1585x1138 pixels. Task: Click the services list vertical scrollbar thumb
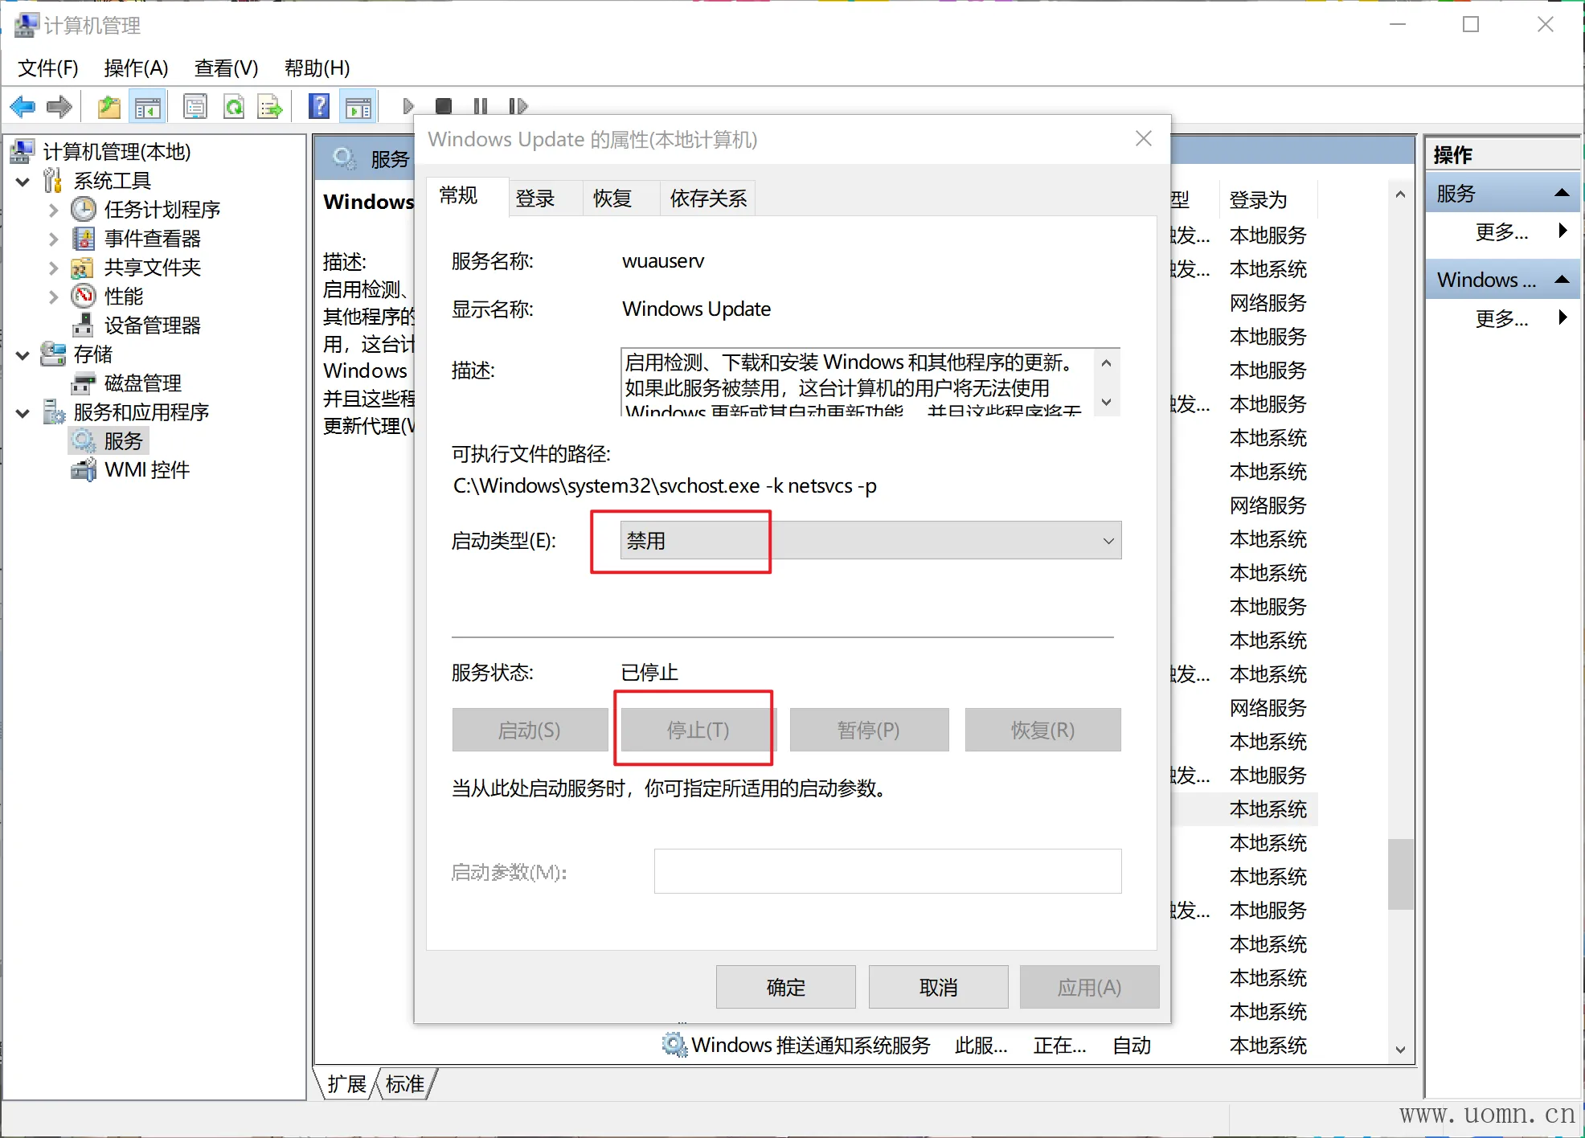[1400, 873]
